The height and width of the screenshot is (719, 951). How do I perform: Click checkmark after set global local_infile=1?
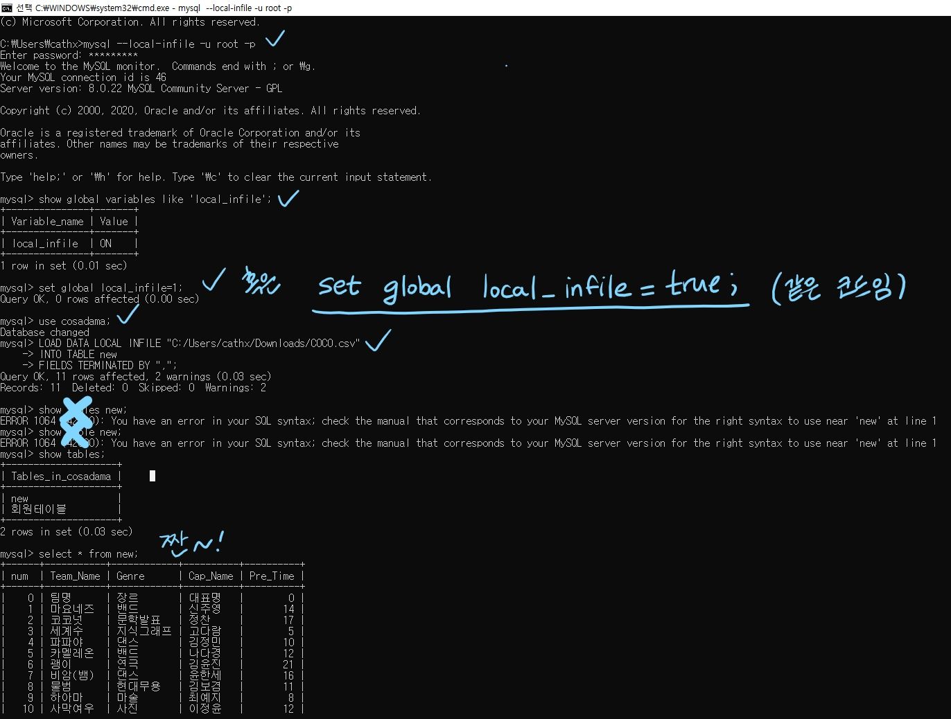[213, 281]
